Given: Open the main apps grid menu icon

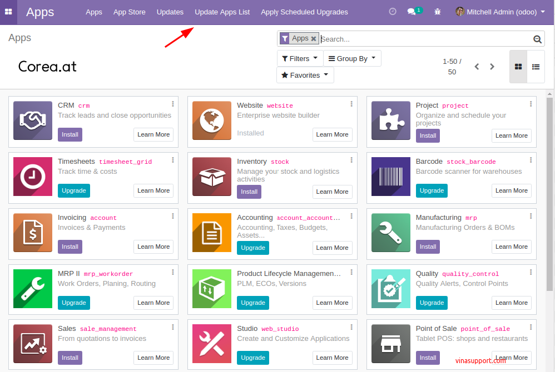Looking at the screenshot, I should click(x=8, y=12).
